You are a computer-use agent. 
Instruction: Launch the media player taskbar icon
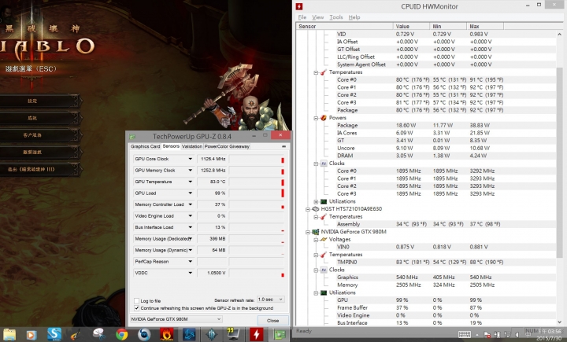[31, 335]
